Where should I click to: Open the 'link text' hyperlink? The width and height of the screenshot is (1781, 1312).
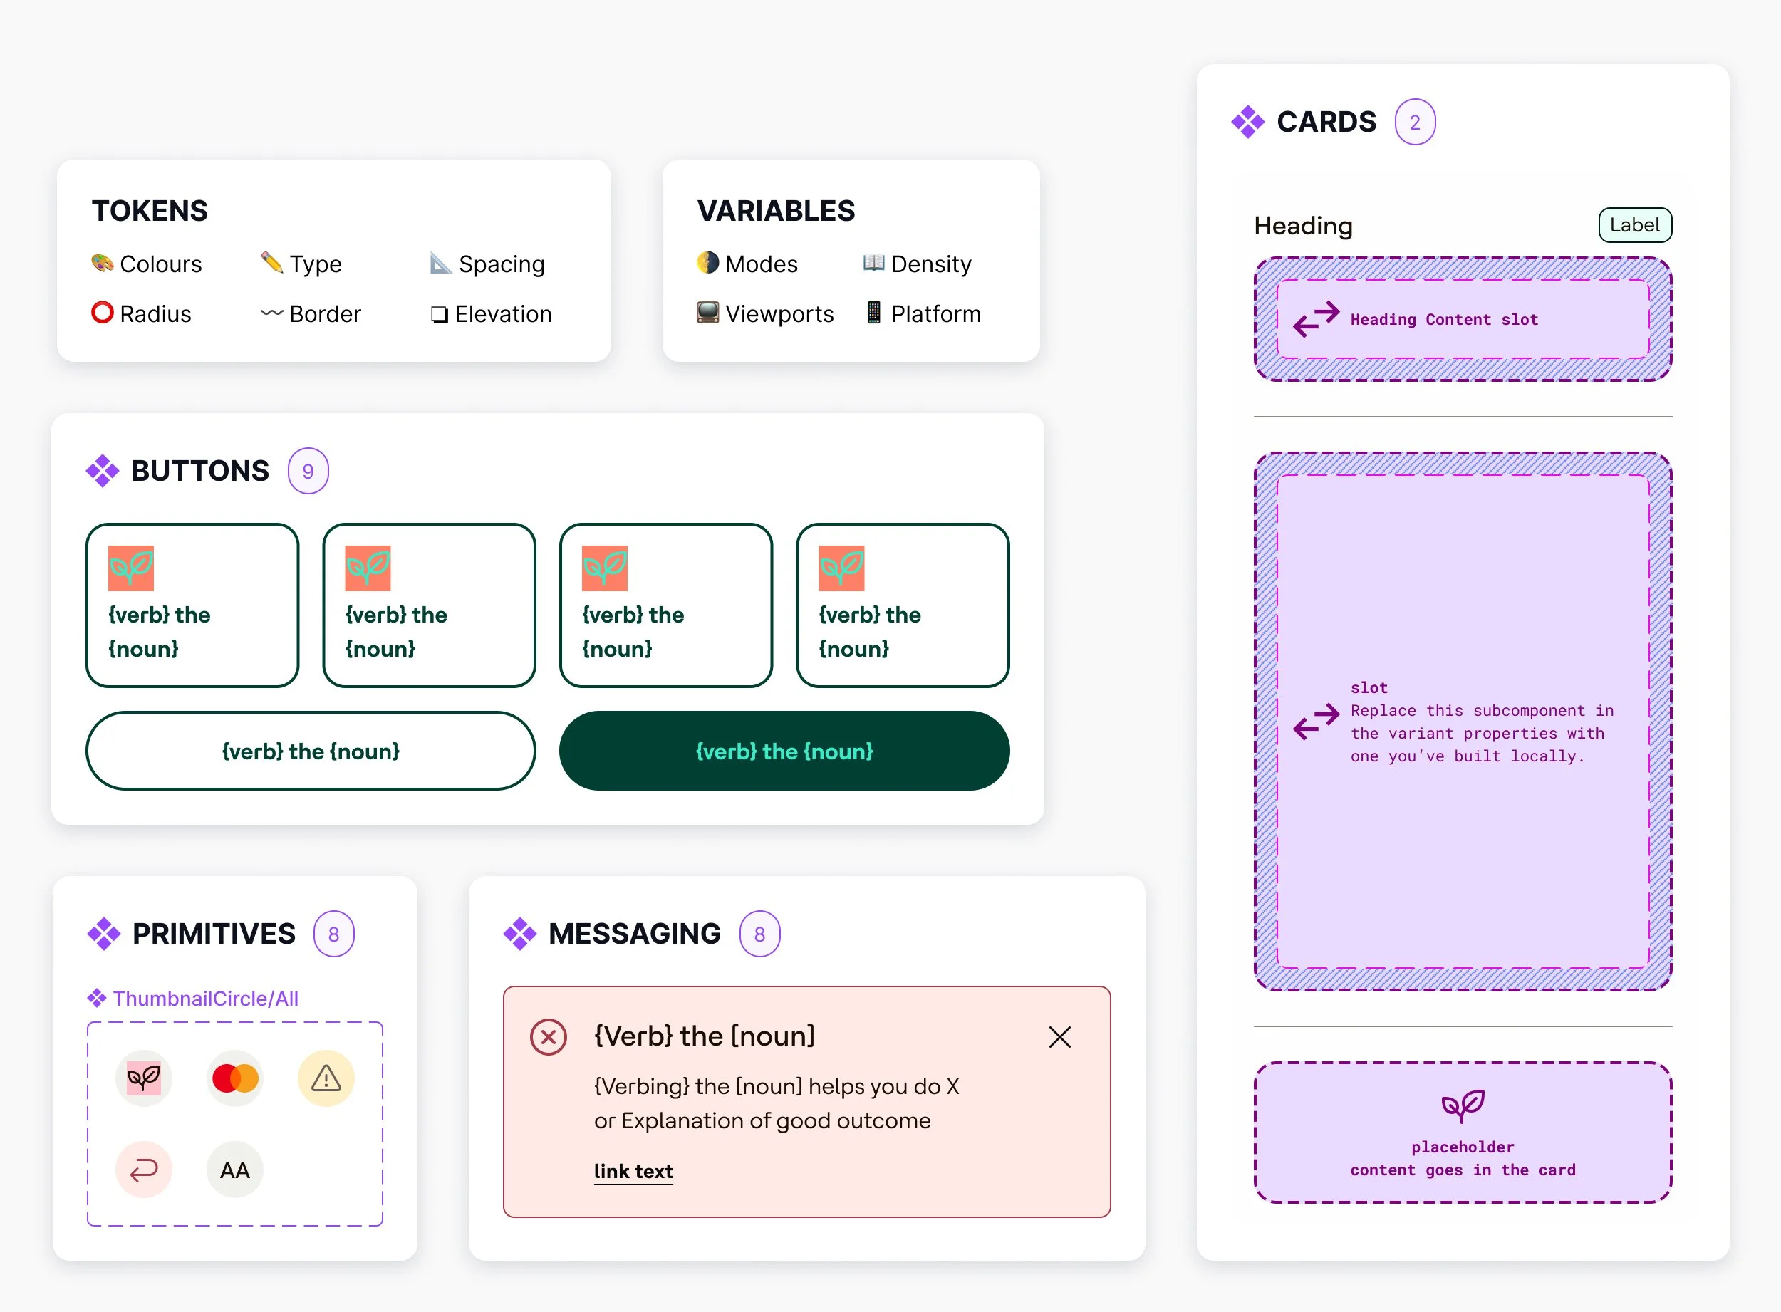(x=633, y=1171)
